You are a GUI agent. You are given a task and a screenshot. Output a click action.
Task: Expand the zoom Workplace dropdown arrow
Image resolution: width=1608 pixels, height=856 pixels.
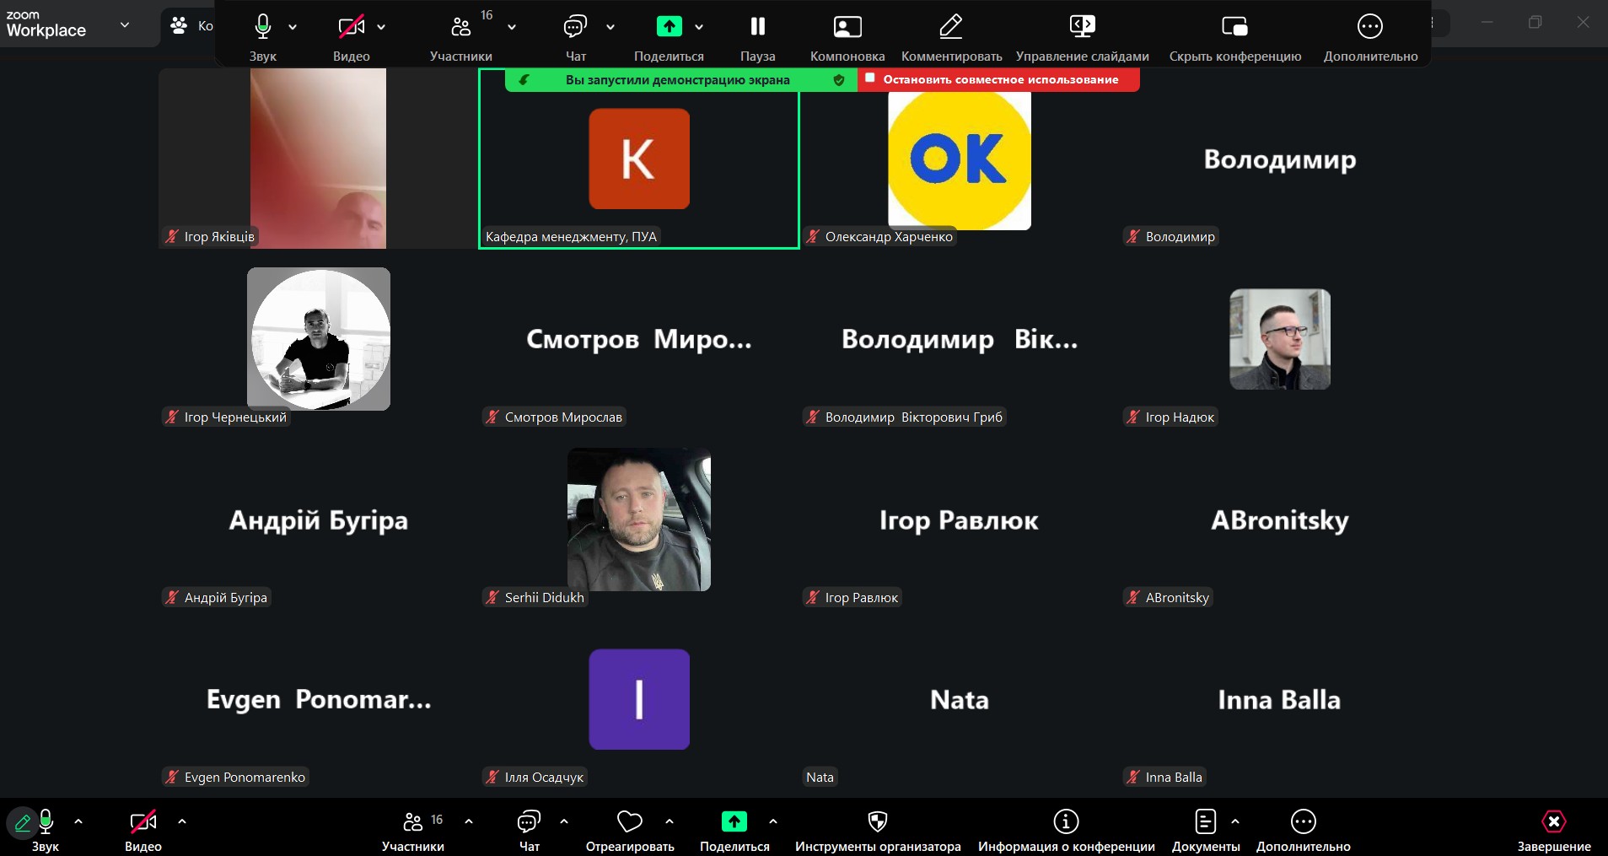tap(125, 25)
